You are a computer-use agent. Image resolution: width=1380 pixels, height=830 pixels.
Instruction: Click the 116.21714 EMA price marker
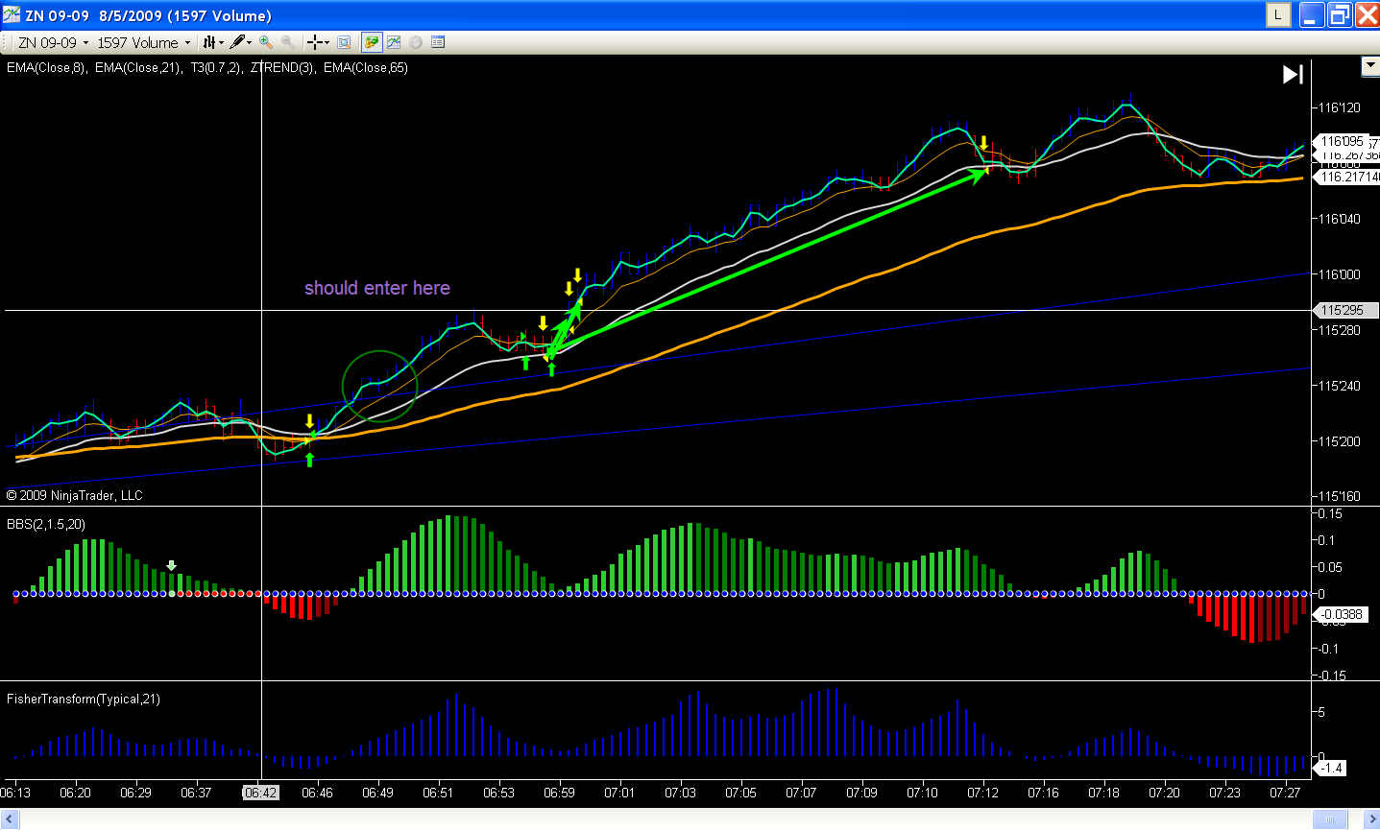pyautogui.click(x=1346, y=177)
